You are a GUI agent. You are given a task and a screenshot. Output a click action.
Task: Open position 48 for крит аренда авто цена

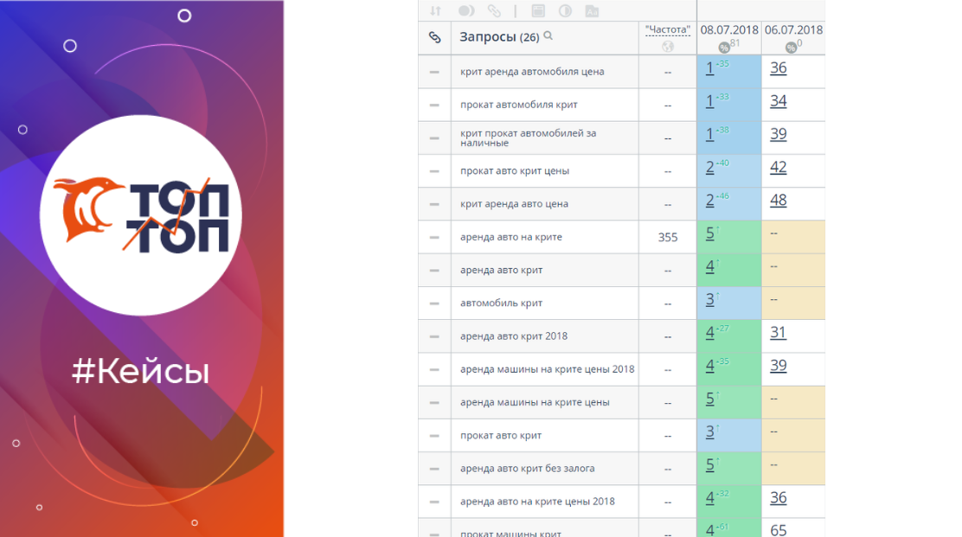tap(779, 201)
